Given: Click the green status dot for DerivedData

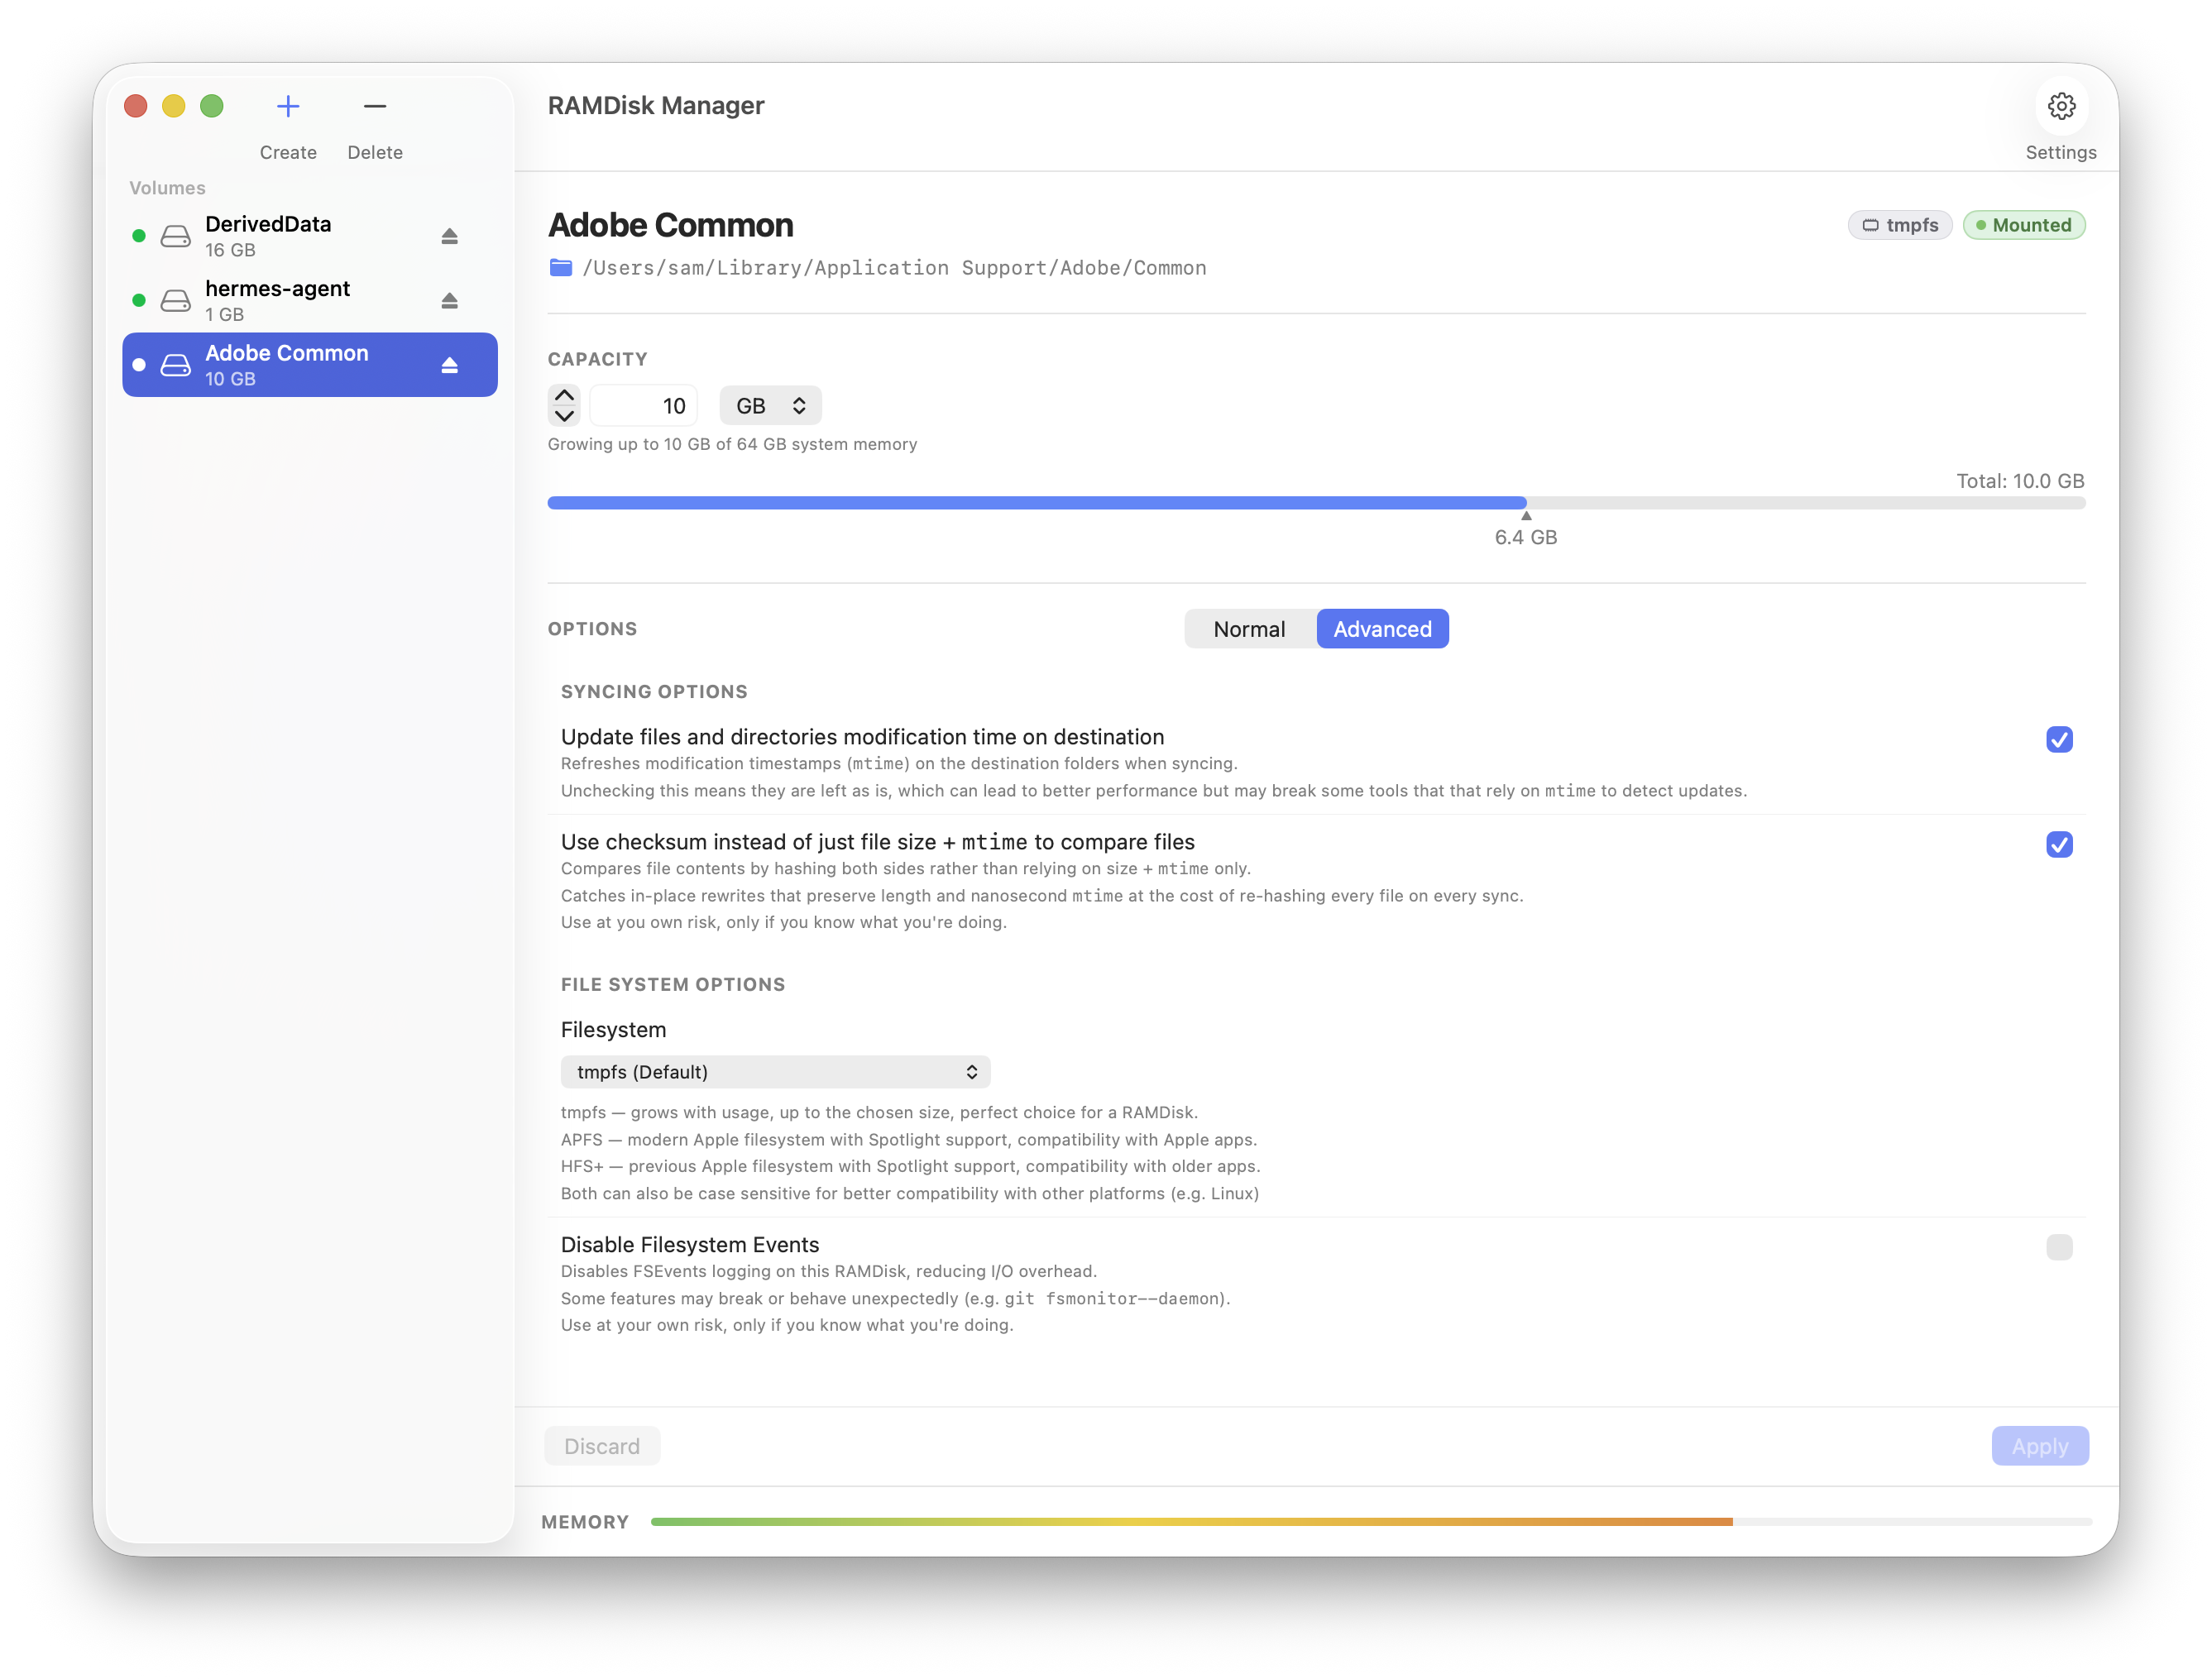Looking at the screenshot, I should [139, 236].
